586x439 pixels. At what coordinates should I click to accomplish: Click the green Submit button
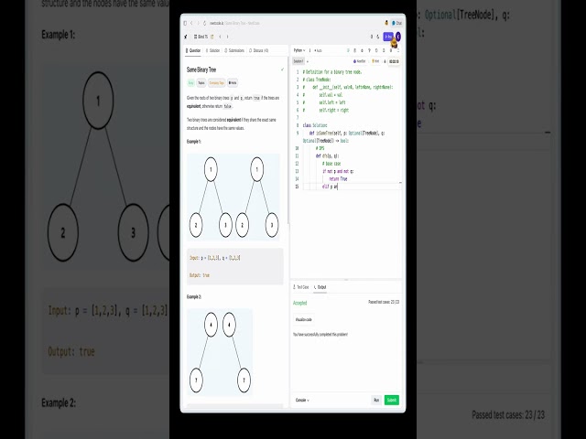(x=392, y=400)
